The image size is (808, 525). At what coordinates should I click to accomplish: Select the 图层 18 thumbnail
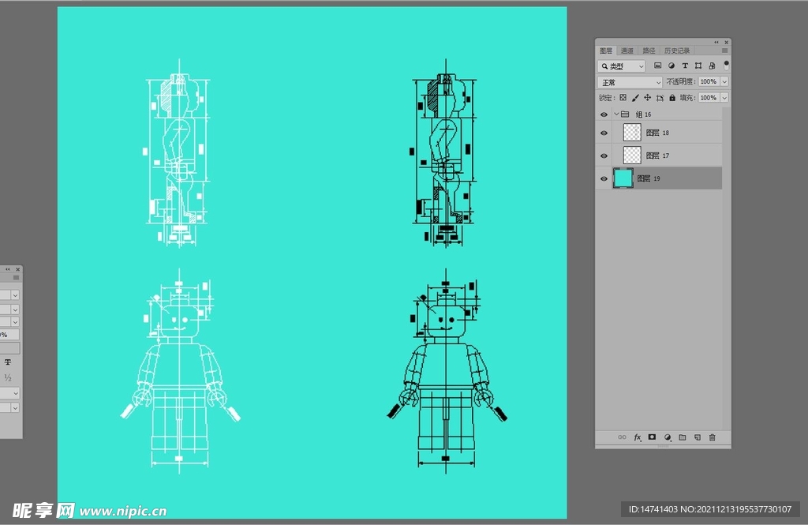(x=632, y=133)
